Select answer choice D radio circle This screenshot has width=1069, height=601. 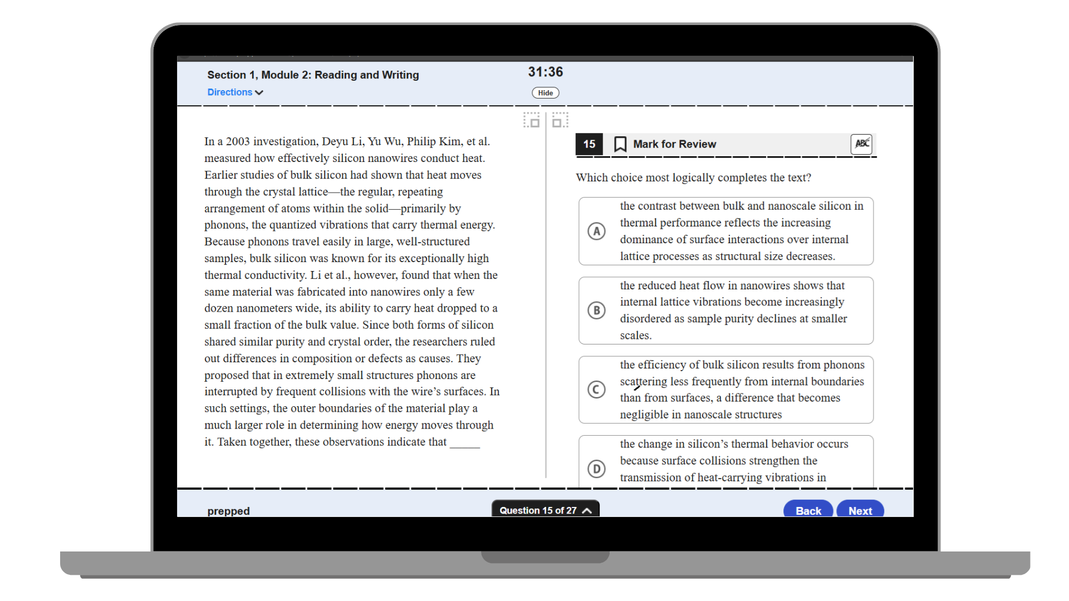tap(596, 469)
